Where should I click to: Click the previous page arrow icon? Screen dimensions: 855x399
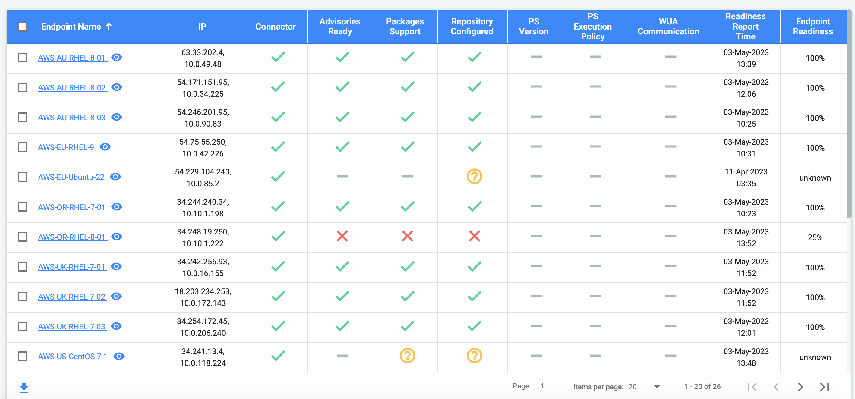[x=777, y=387]
